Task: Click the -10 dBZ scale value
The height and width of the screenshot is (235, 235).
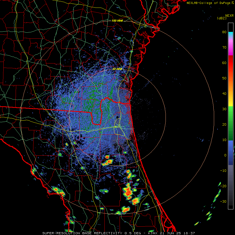Action: (x=223, y=171)
